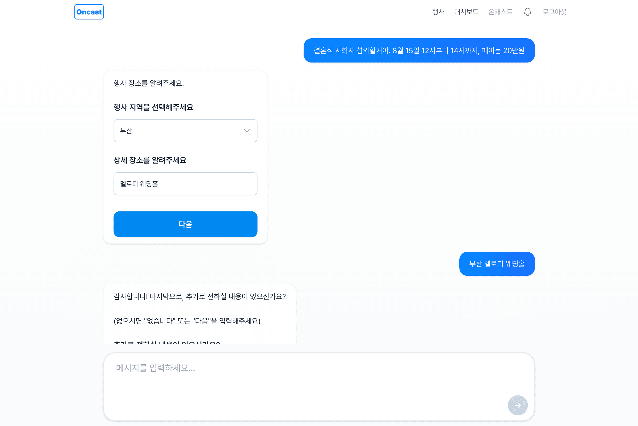Click the send message arrow icon
The height and width of the screenshot is (426, 638).
(x=518, y=405)
